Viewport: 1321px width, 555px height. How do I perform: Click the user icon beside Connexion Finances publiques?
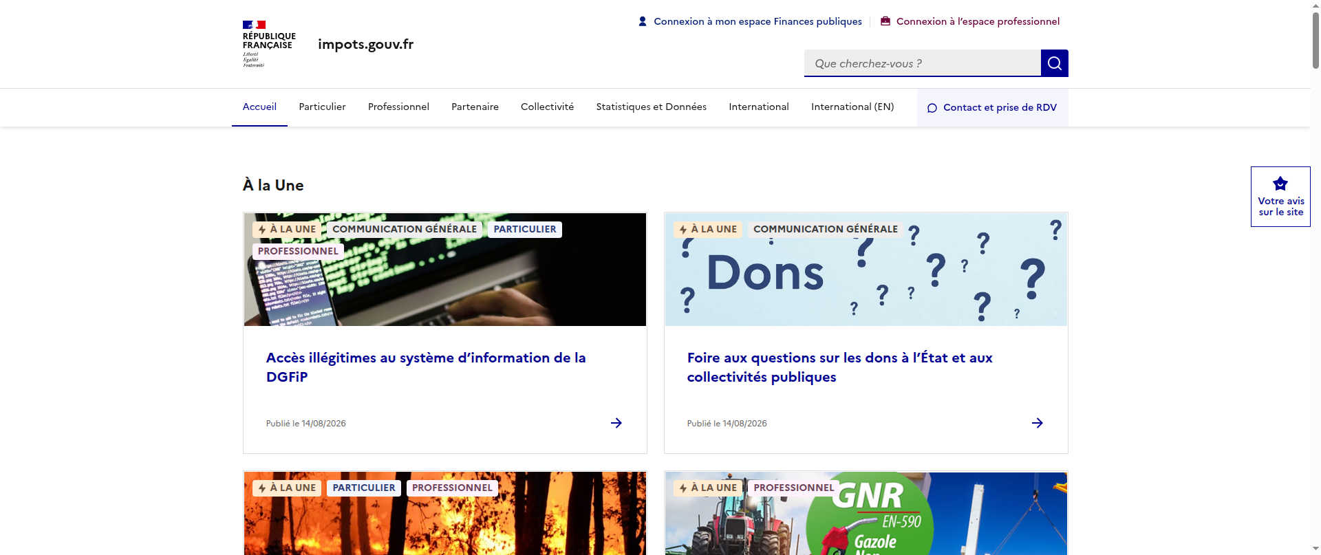[x=643, y=21]
